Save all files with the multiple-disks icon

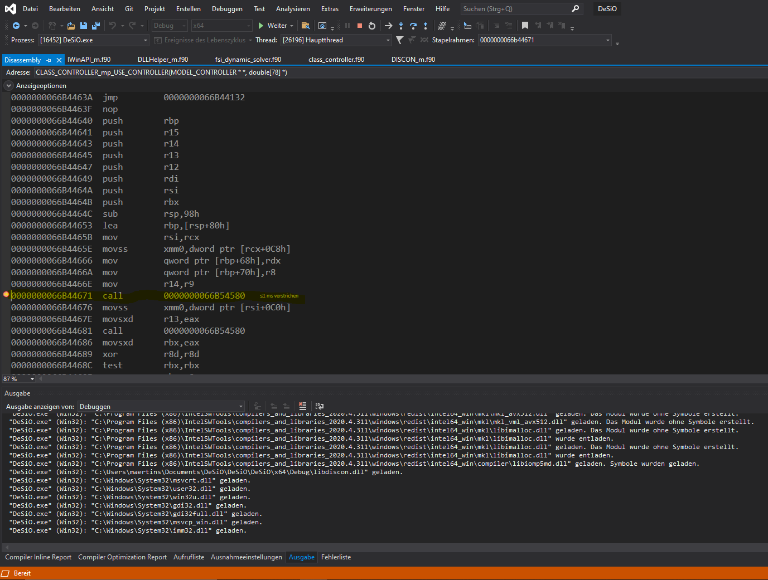click(x=95, y=25)
